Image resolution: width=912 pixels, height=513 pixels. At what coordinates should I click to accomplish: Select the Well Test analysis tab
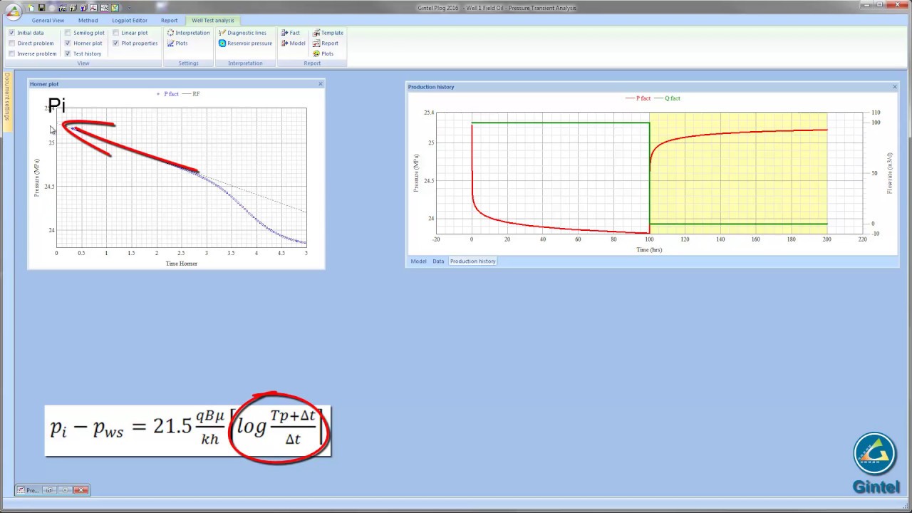coord(212,21)
